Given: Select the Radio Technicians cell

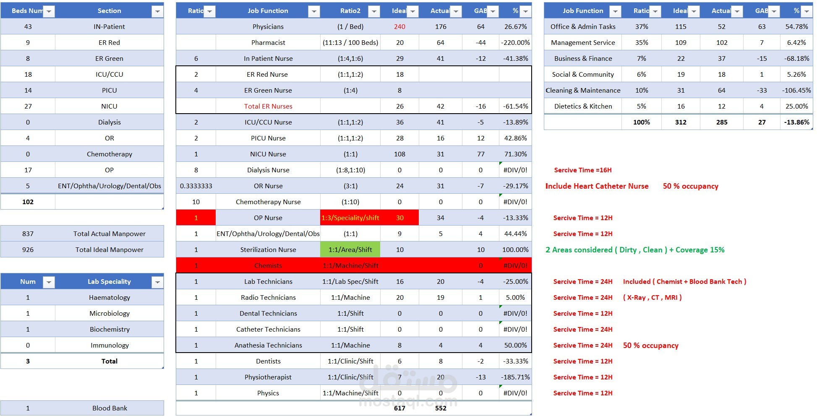Looking at the screenshot, I should pyautogui.click(x=268, y=297).
